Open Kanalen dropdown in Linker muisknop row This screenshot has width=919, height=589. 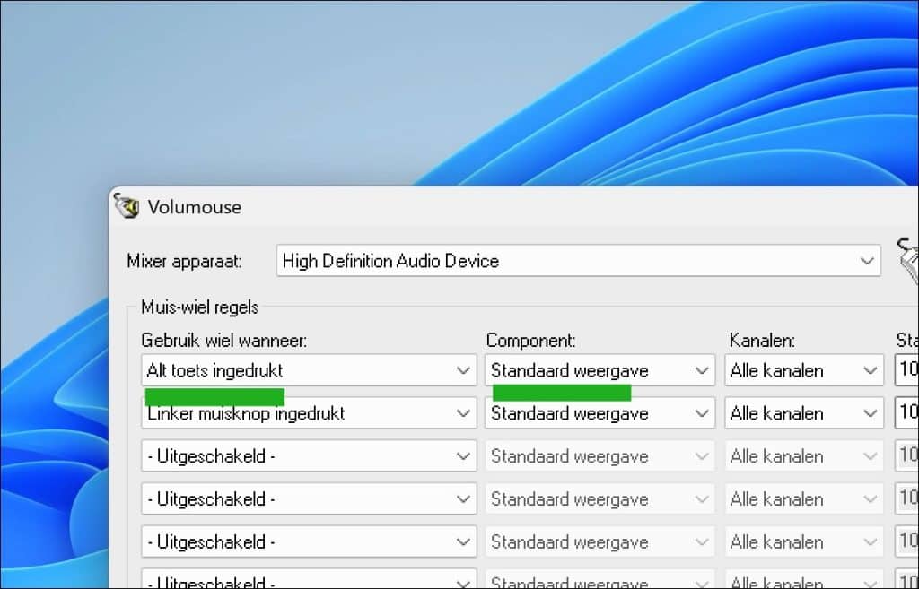(x=803, y=413)
